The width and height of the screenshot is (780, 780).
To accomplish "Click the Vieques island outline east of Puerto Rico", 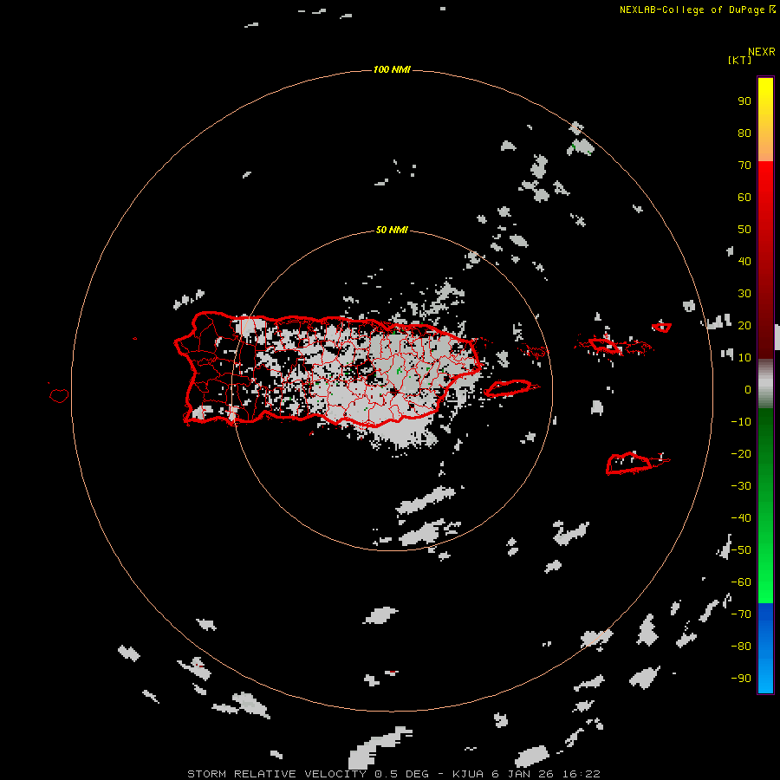I will click(508, 388).
